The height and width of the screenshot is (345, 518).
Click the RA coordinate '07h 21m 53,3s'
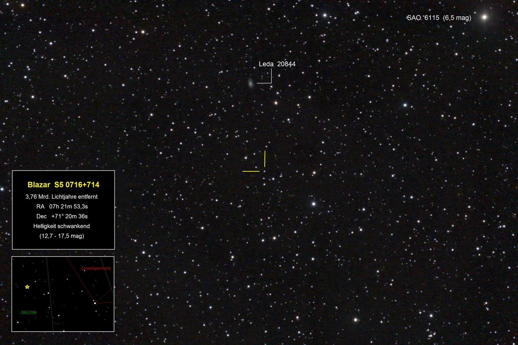tap(68, 207)
